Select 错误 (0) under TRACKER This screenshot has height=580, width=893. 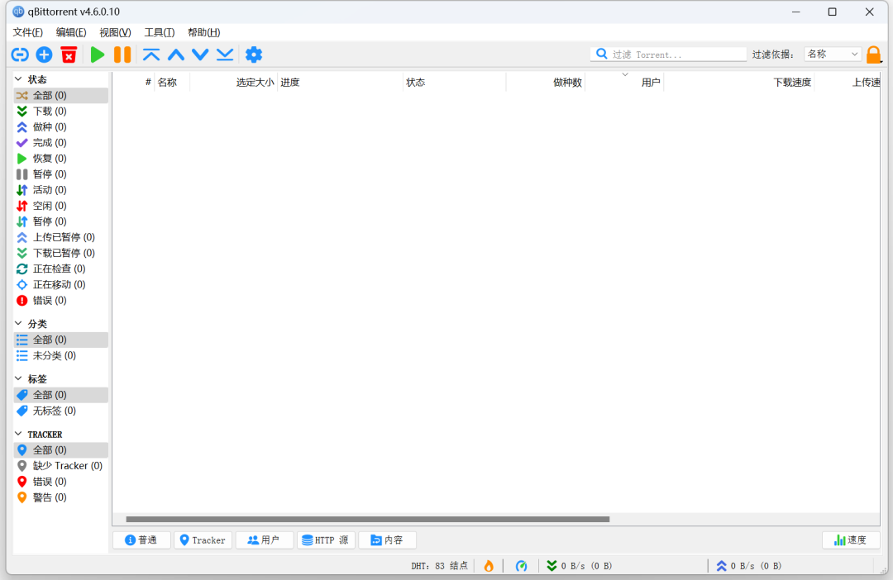click(x=61, y=482)
